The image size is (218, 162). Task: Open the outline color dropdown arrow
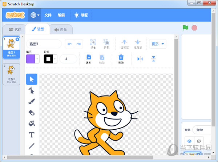coord(55,59)
